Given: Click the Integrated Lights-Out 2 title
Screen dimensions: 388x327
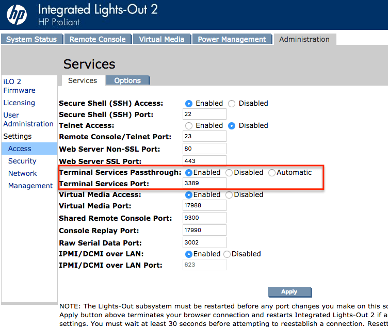Looking at the screenshot, I should tap(98, 10).
